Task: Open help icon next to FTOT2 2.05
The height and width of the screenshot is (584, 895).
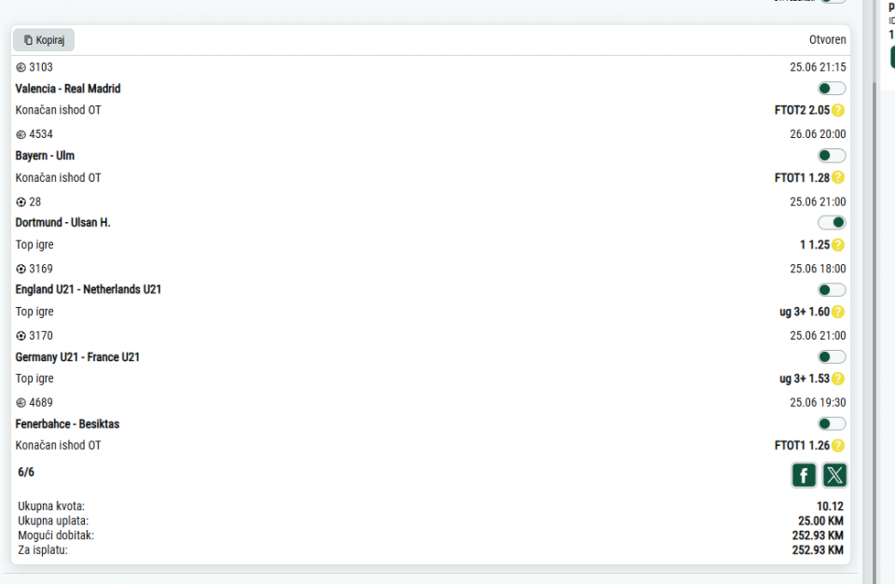Action: [x=838, y=110]
